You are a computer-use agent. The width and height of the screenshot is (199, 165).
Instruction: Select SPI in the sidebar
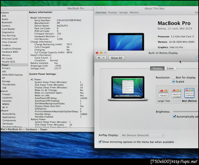(x=4, y=78)
